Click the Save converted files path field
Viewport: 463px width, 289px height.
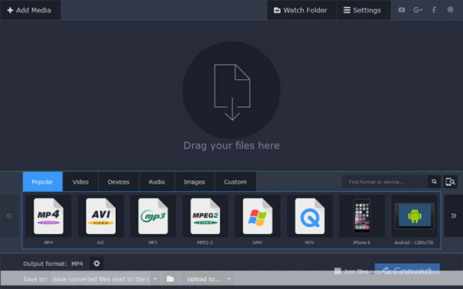pos(100,279)
